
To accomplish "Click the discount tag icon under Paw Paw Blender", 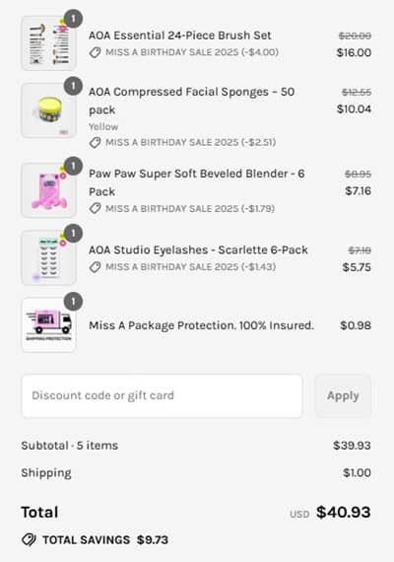I will coord(95,209).
